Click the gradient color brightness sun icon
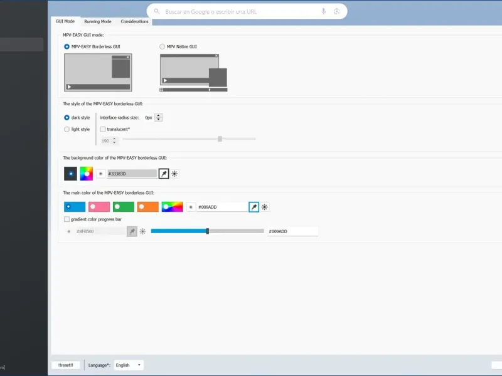 pos(143,231)
